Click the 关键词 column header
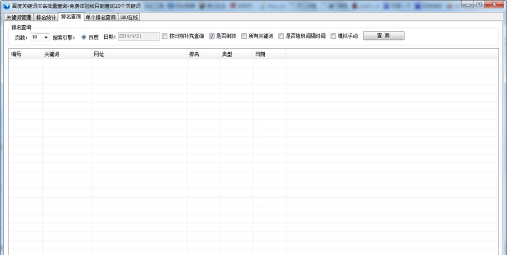The width and height of the screenshot is (507, 255). point(67,54)
